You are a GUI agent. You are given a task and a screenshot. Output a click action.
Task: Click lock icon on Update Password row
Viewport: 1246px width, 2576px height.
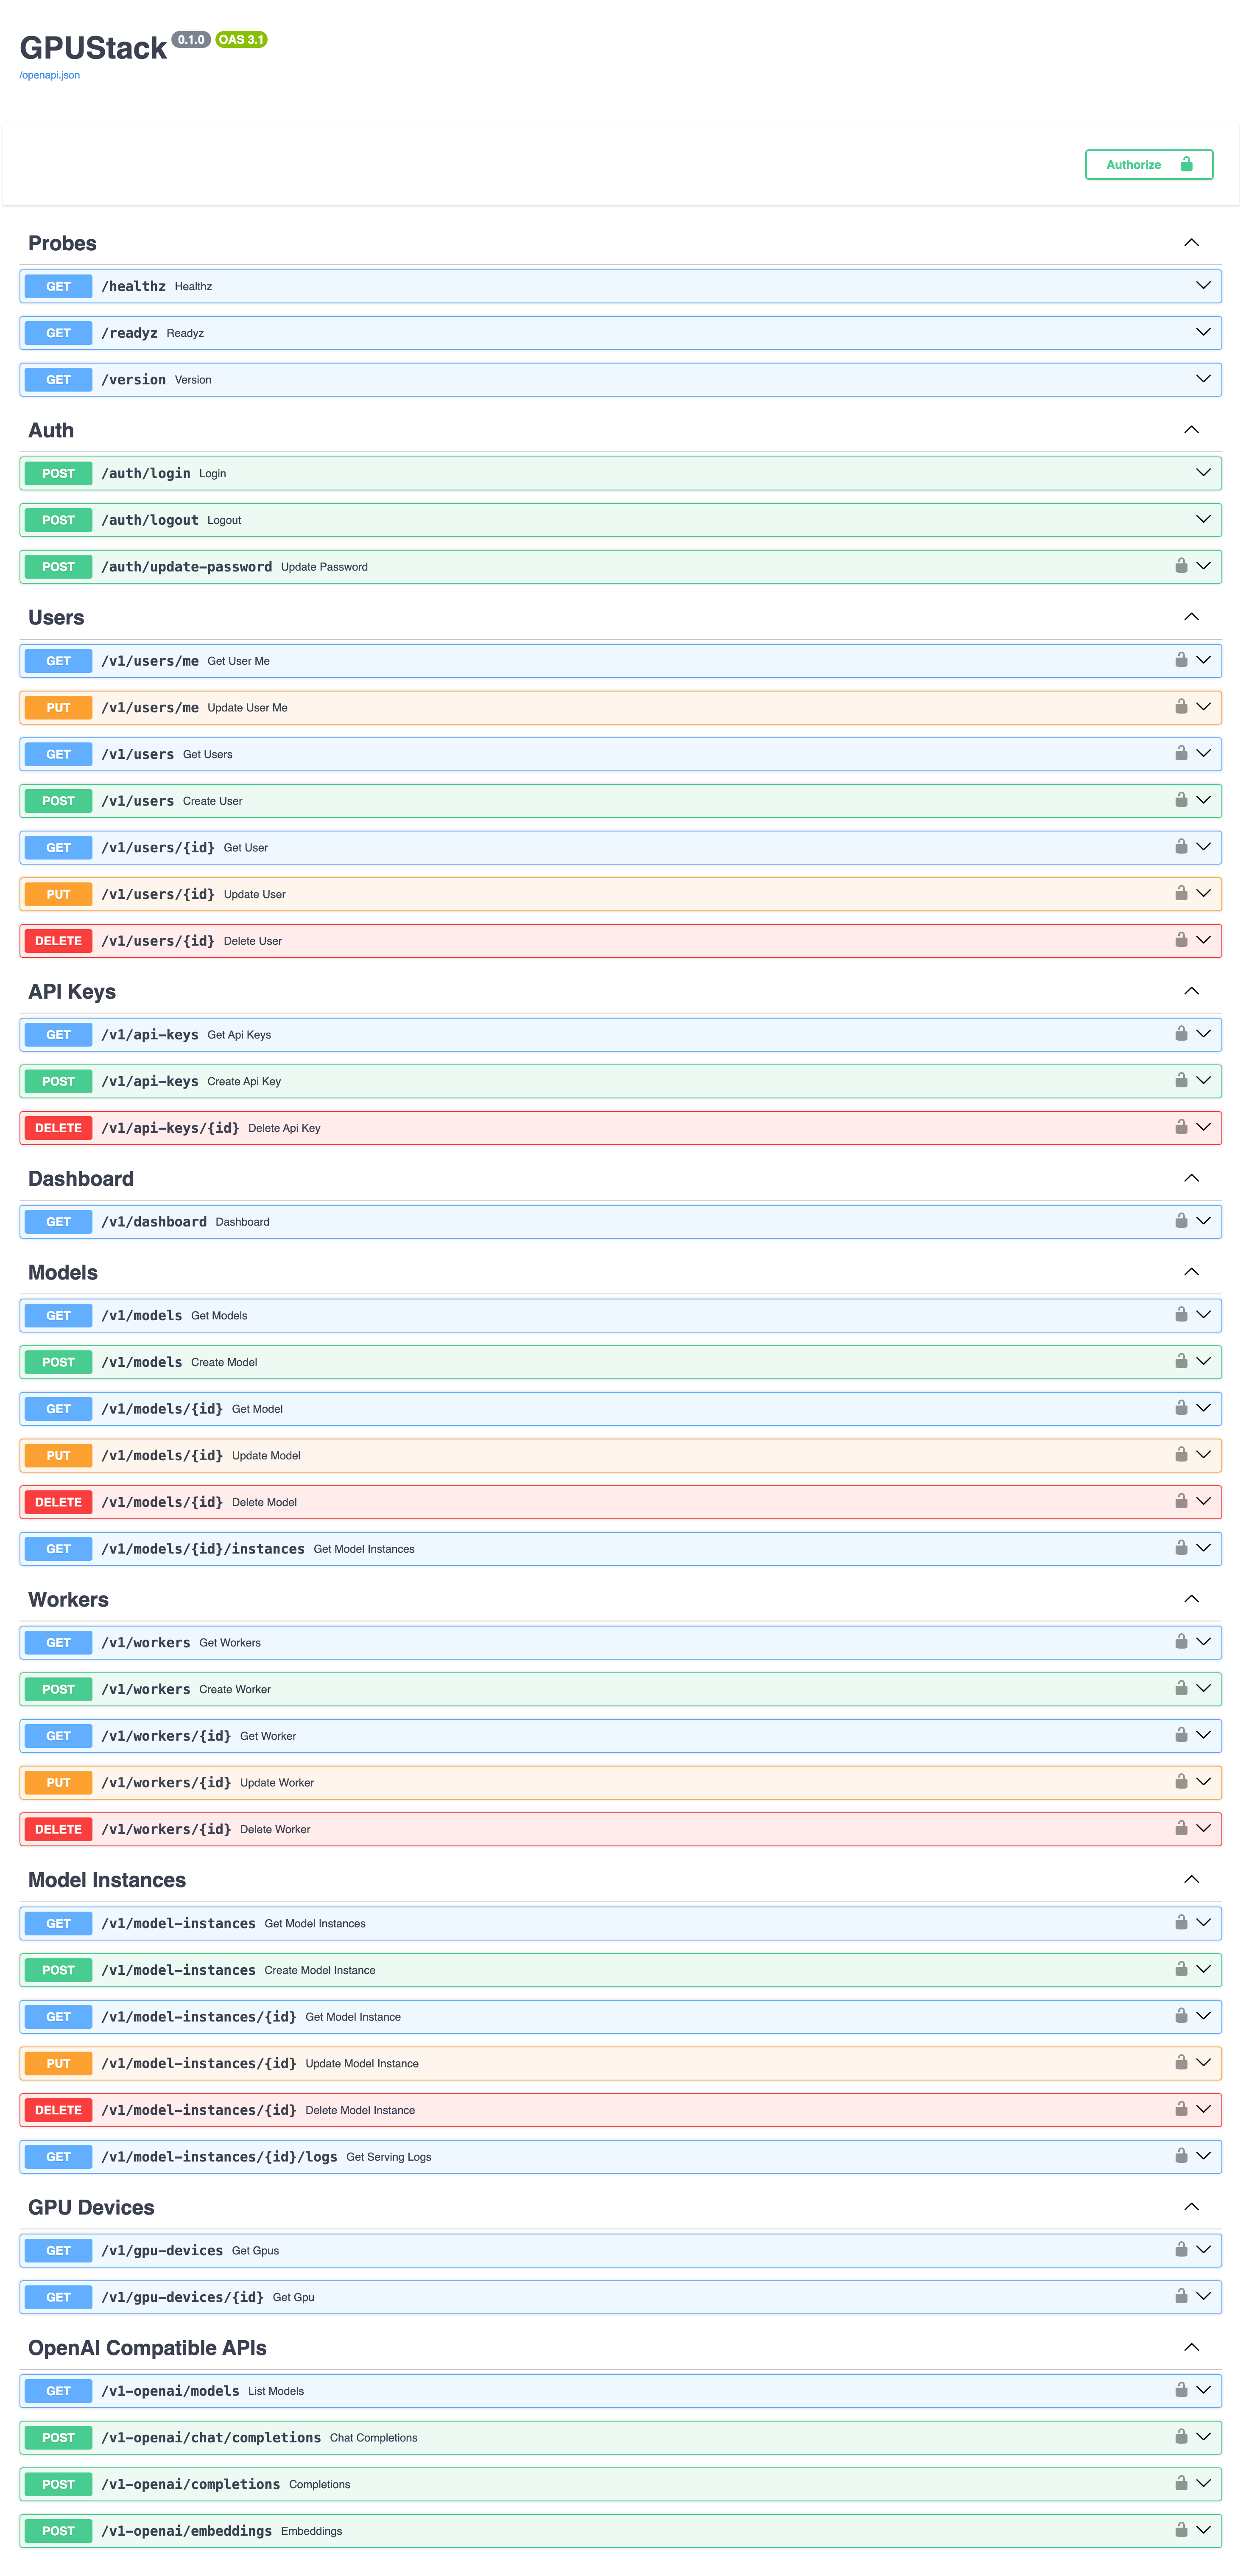(x=1181, y=566)
